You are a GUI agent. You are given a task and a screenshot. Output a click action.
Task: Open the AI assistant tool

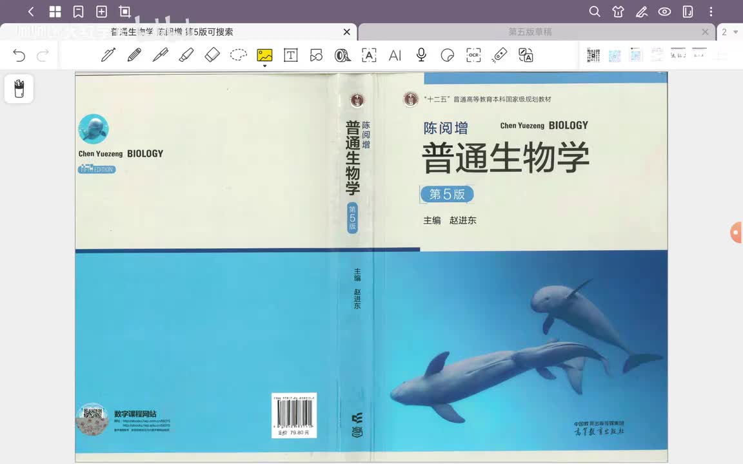[395, 55]
